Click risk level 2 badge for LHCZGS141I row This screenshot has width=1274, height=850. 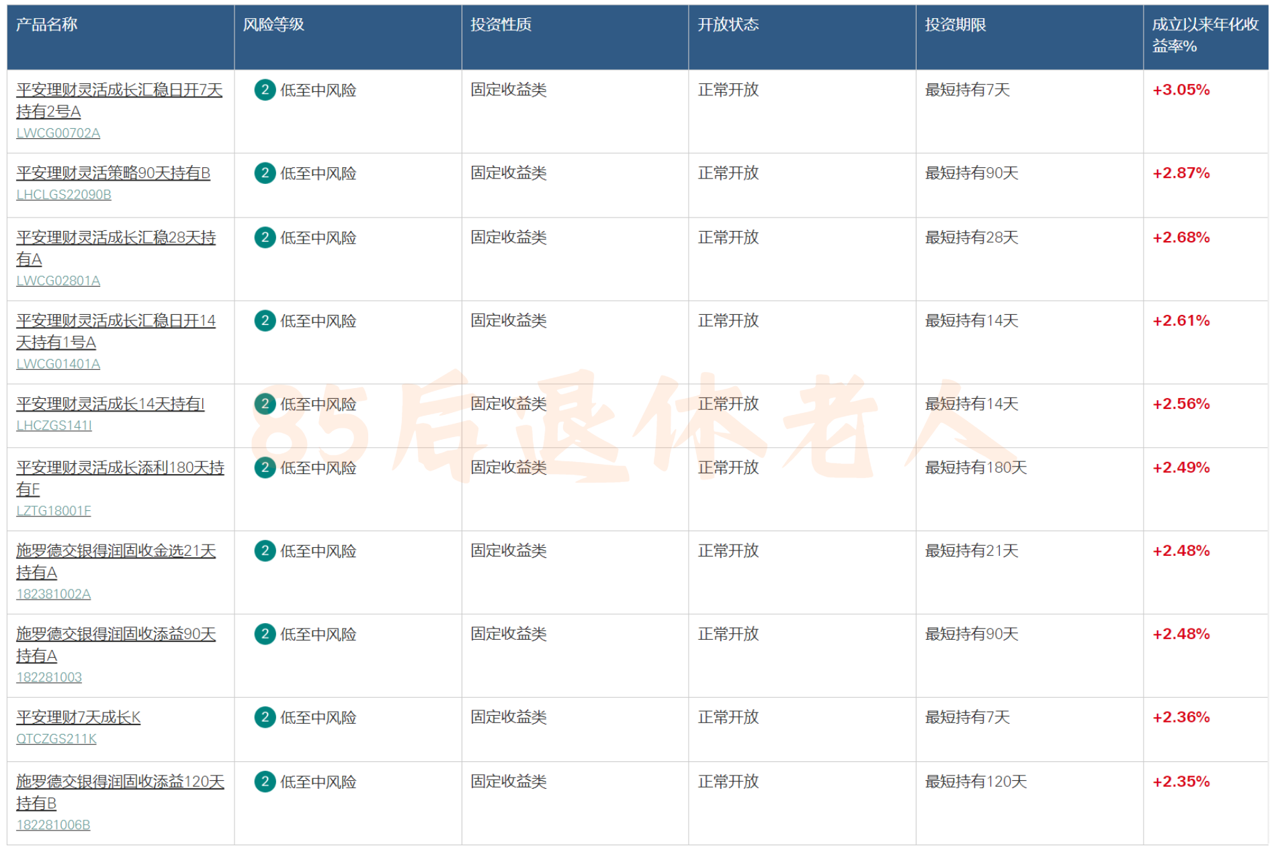tap(265, 404)
